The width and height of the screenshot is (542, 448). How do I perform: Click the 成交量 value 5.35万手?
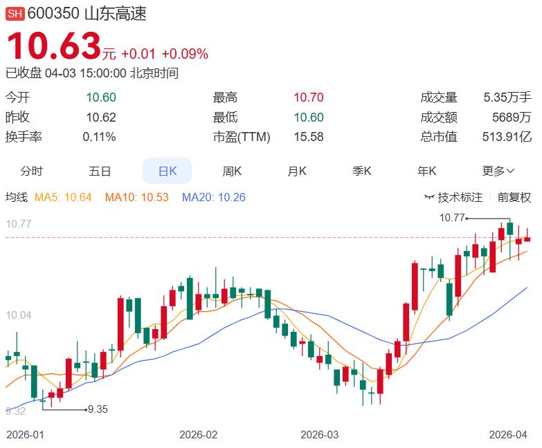[x=507, y=97]
